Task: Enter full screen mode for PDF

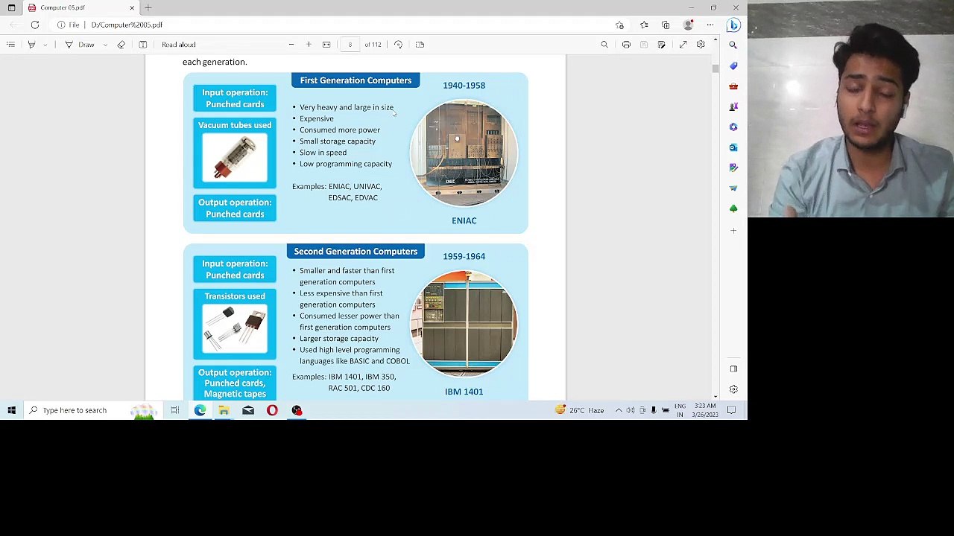Action: [683, 45]
